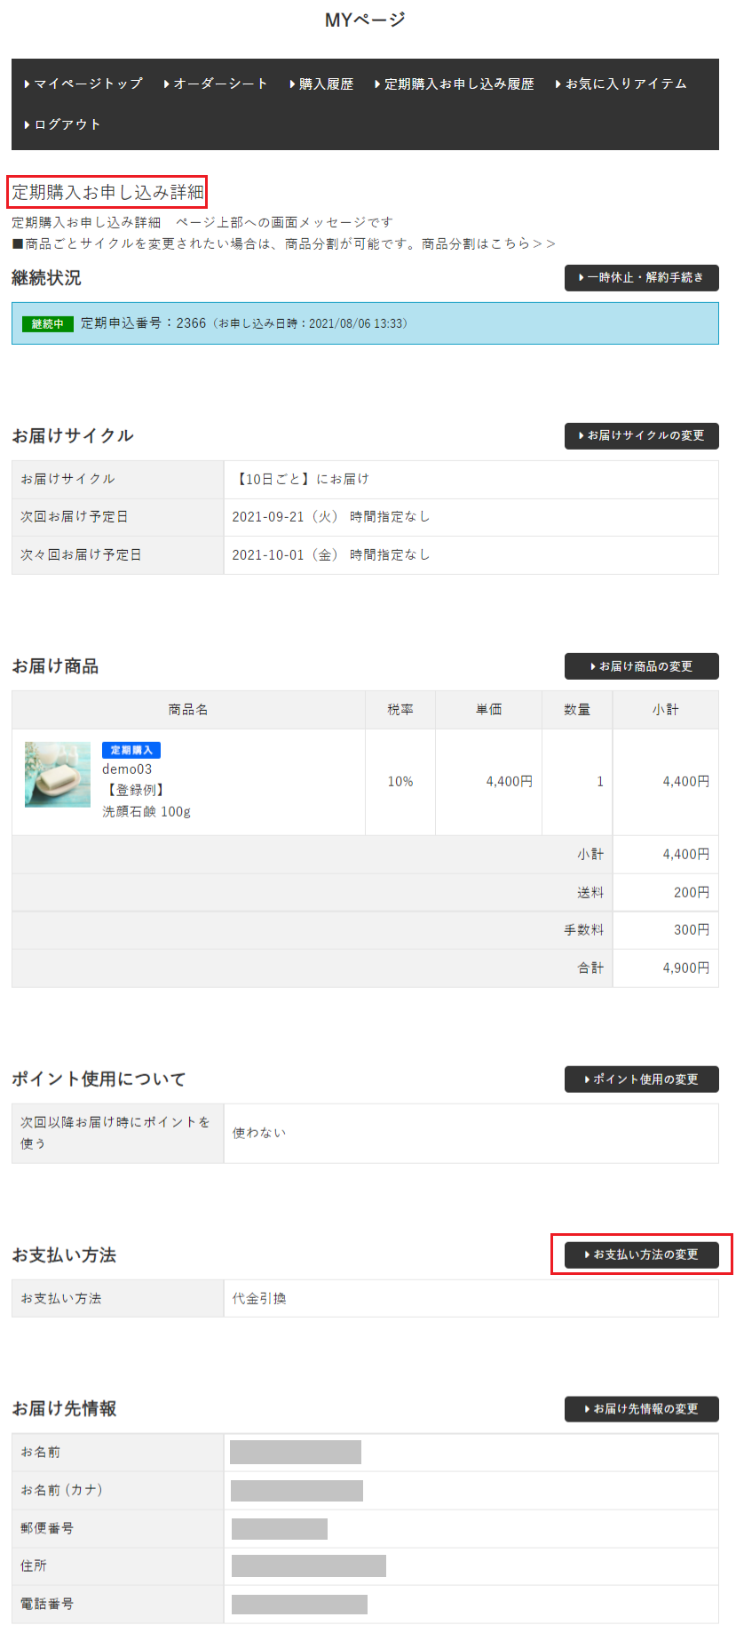The image size is (736, 1641).
Task: Click product name 洗顔石鹸 100g
Action: tap(146, 811)
